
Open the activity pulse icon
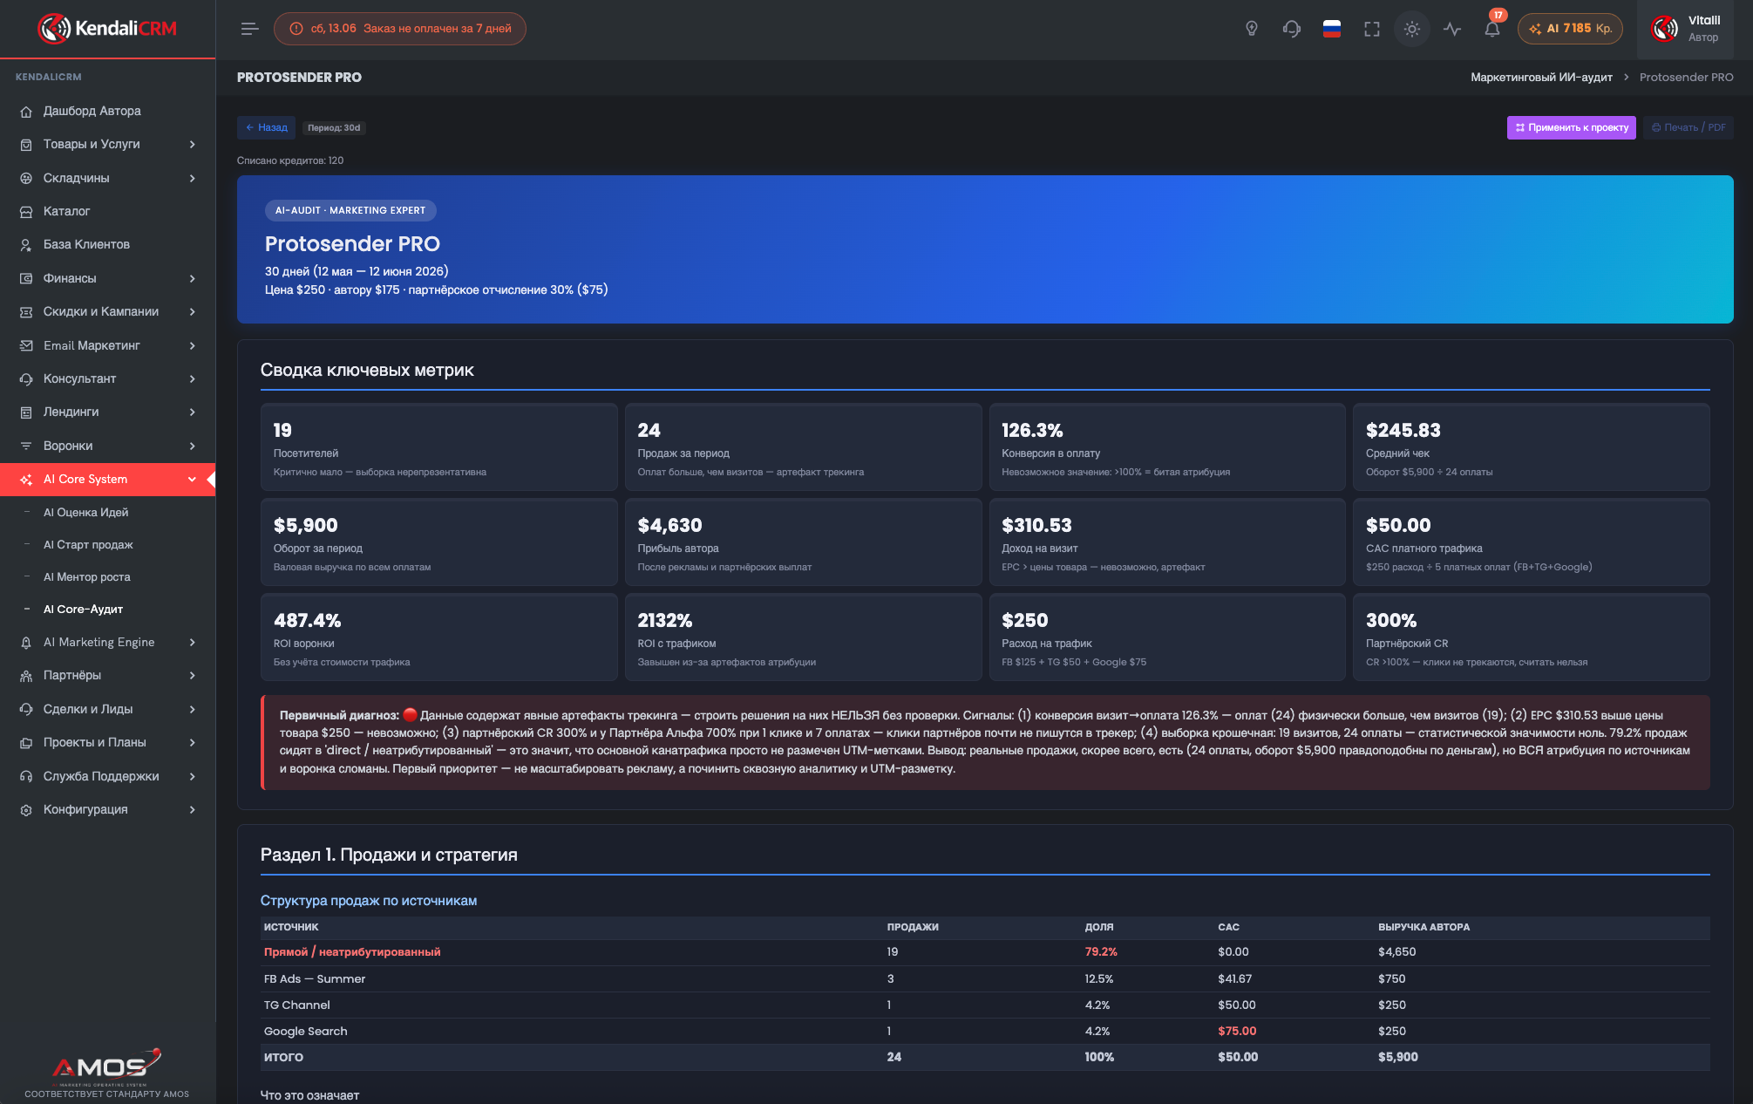pyautogui.click(x=1452, y=29)
